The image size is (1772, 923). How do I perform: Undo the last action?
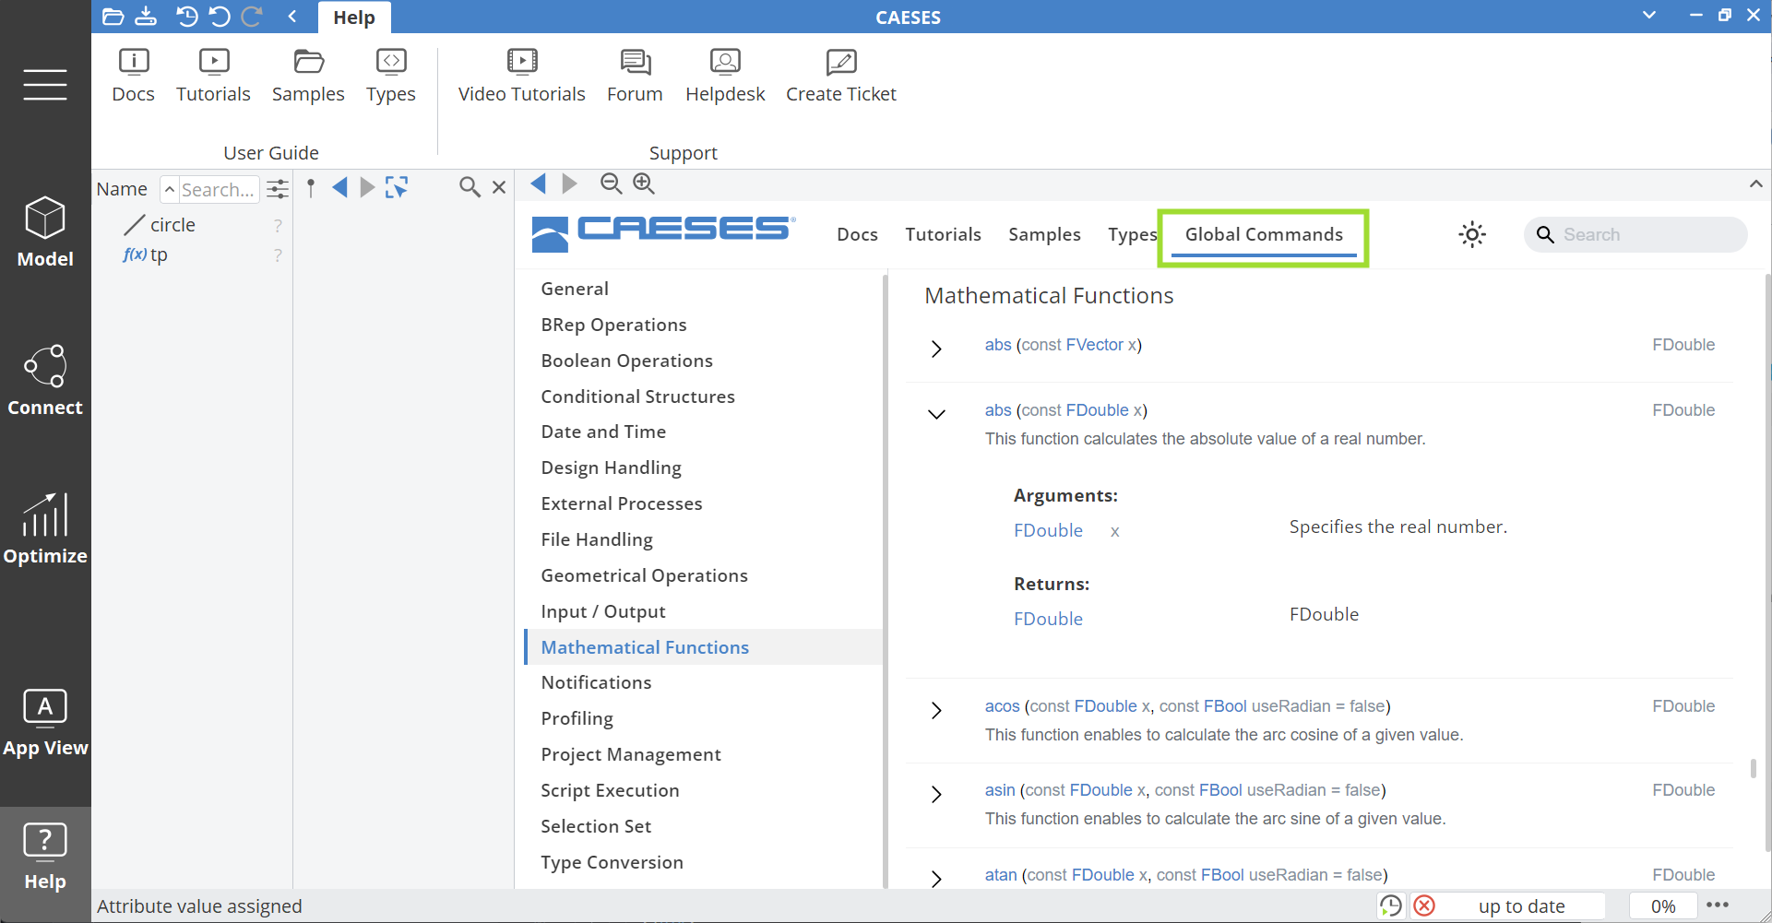point(219,17)
